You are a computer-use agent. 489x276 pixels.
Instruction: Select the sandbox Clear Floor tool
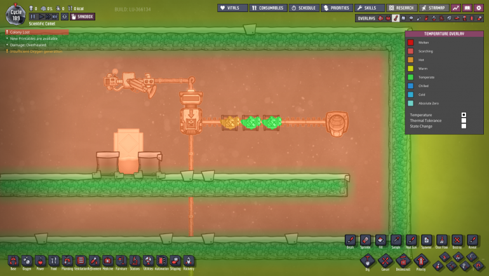[x=441, y=240]
